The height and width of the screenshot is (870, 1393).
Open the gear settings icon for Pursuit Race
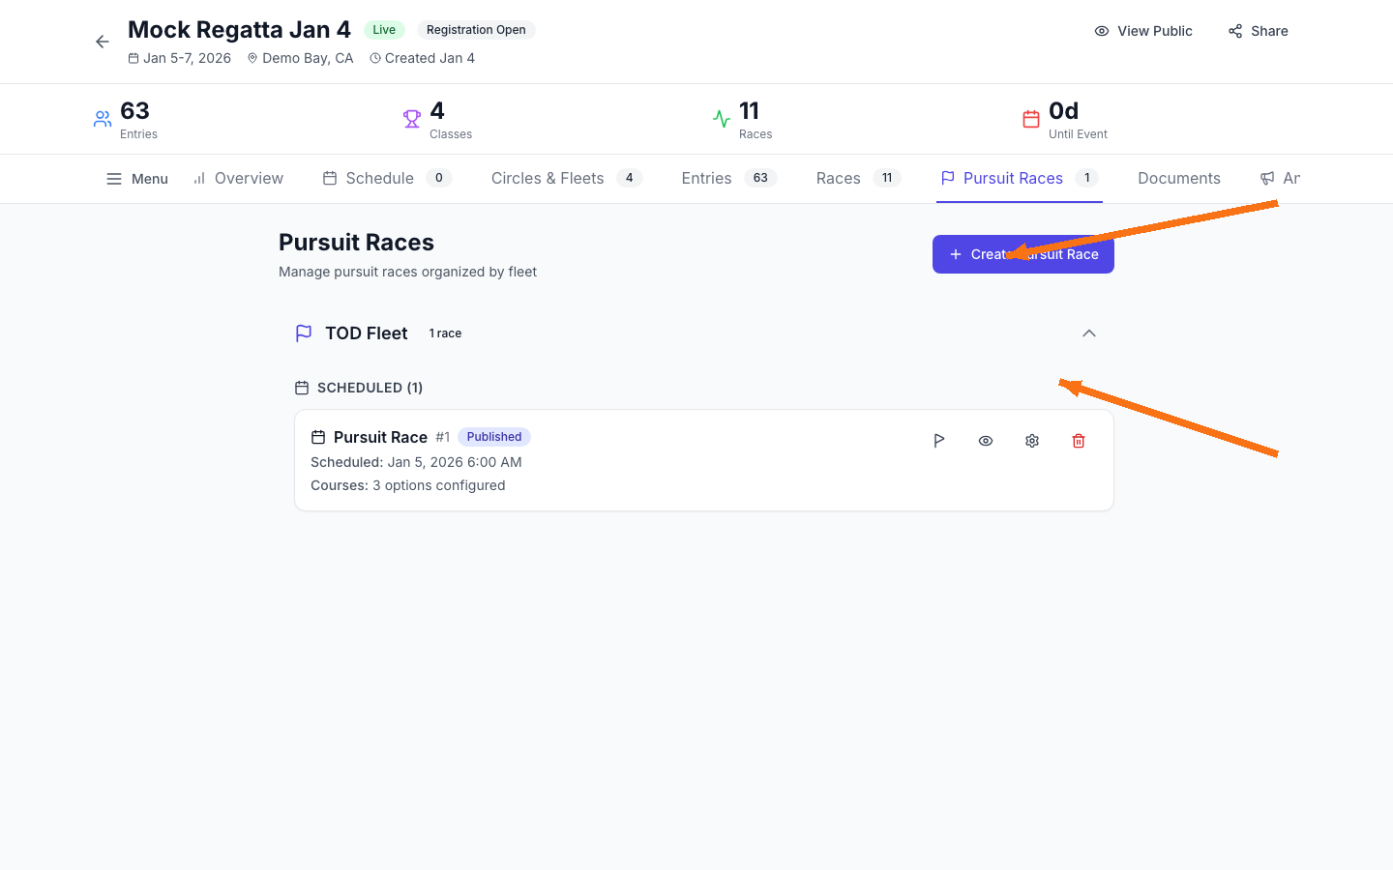[1031, 440]
